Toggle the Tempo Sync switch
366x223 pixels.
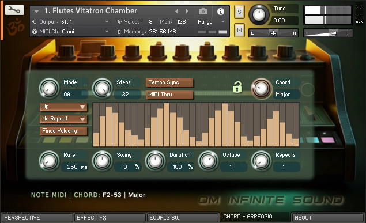pyautogui.click(x=169, y=82)
